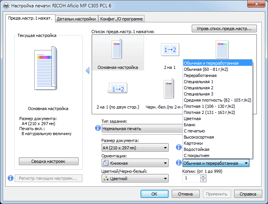Select the Черн.-бел. two-sided preset icon
The image size is (268, 204).
pyautogui.click(x=169, y=88)
